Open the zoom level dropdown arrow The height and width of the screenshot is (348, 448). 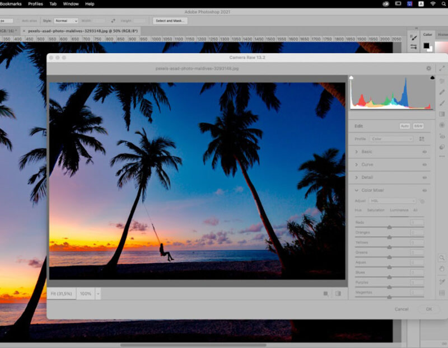[97, 293]
